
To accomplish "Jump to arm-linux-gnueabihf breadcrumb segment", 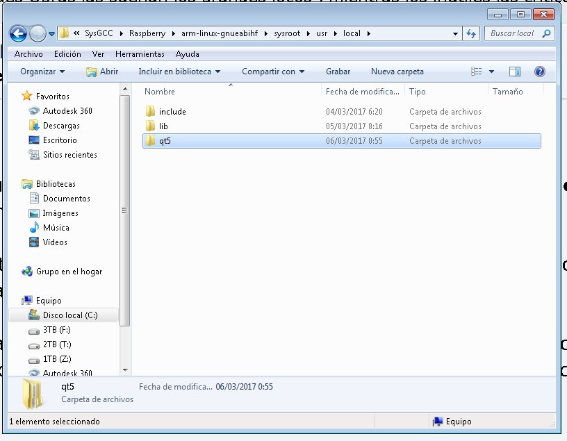I will (220, 33).
